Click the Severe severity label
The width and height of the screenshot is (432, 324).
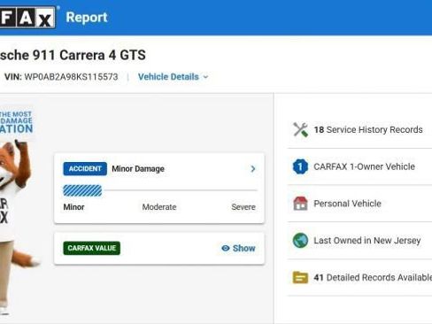243,207
